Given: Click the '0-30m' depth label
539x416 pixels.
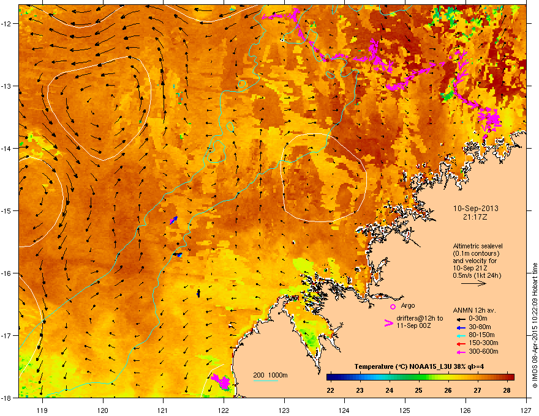Looking at the screenshot, I should (x=478, y=319).
